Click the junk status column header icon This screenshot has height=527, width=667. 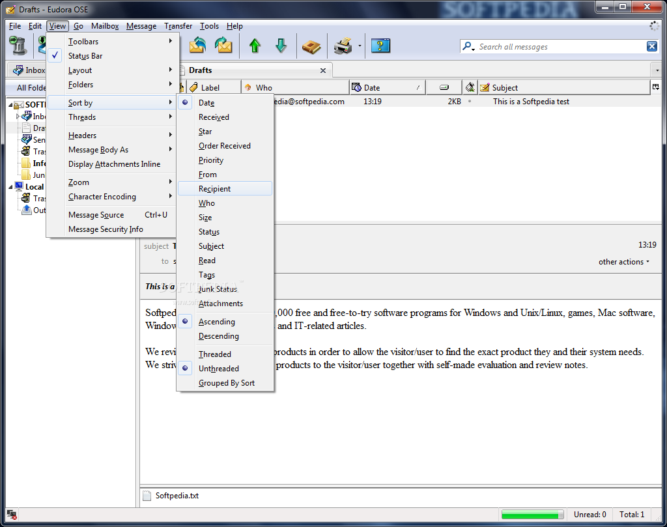[470, 88]
